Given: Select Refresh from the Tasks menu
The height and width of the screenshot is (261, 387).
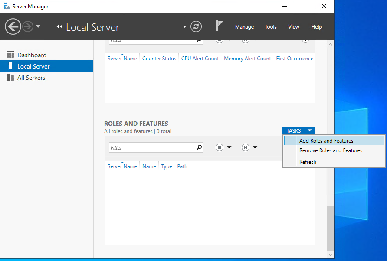Looking at the screenshot, I should [308, 162].
